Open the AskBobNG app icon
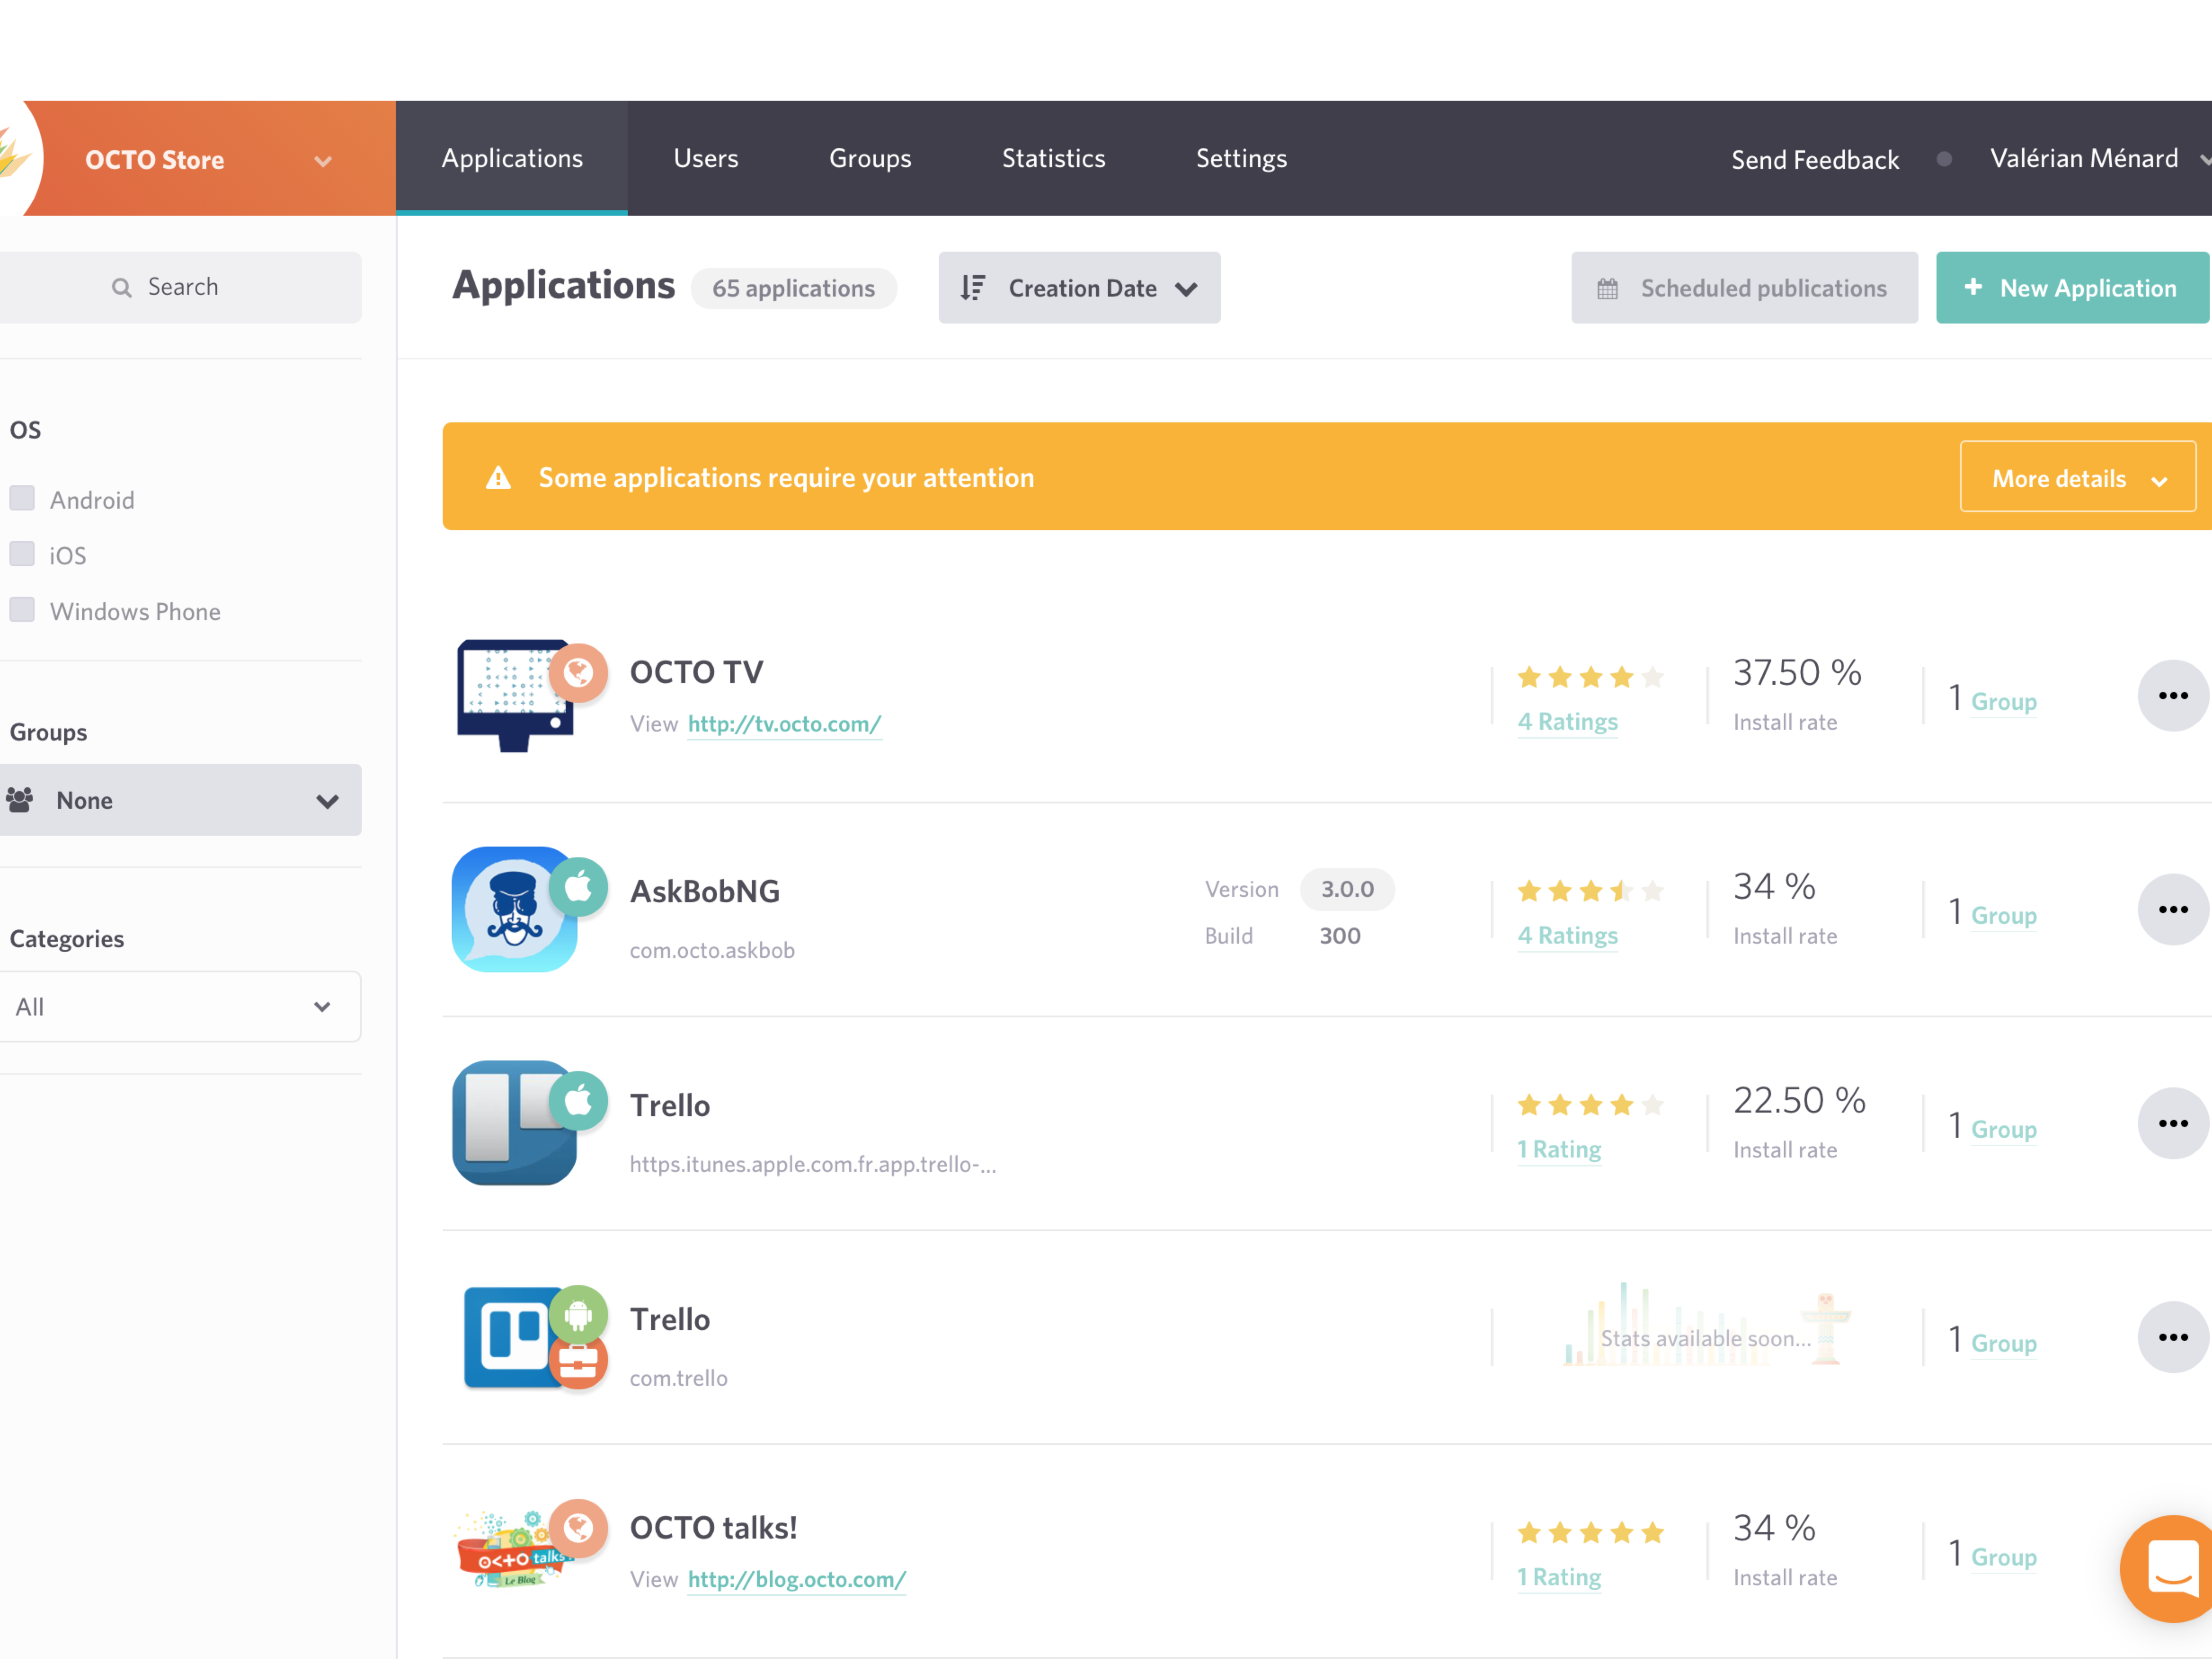The width and height of the screenshot is (2212, 1659). point(514,909)
